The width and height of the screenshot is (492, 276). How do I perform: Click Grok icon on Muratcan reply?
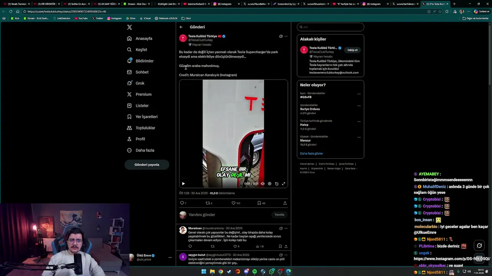tap(281, 228)
